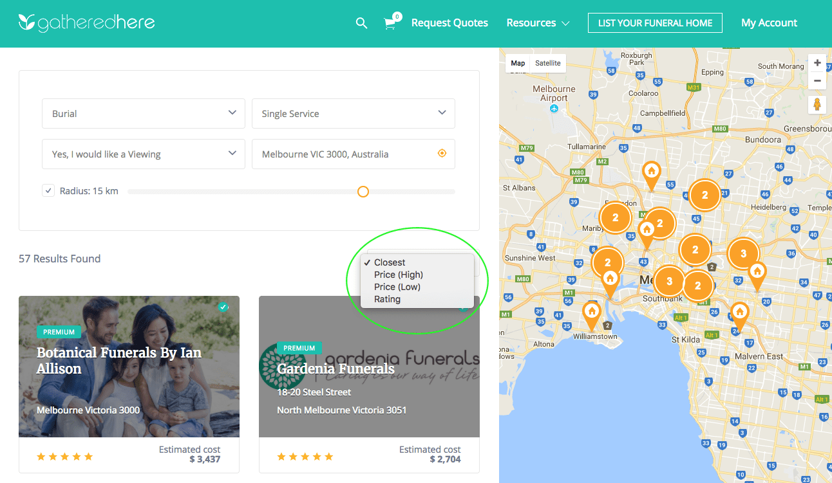Click North Melbourne Victoria 3051 address text
Viewport: 832px width, 483px height.
(x=342, y=410)
